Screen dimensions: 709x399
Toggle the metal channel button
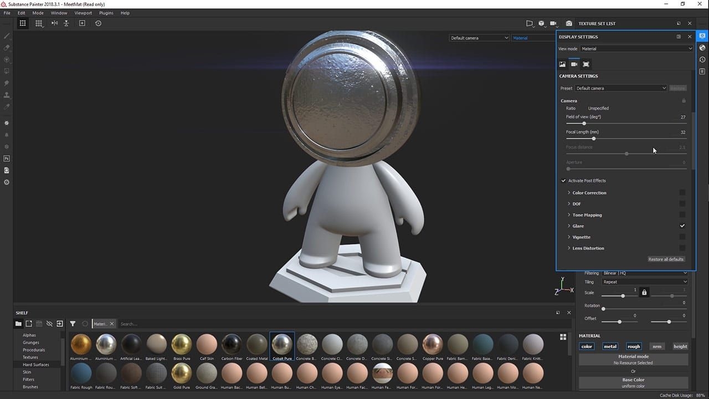point(610,346)
